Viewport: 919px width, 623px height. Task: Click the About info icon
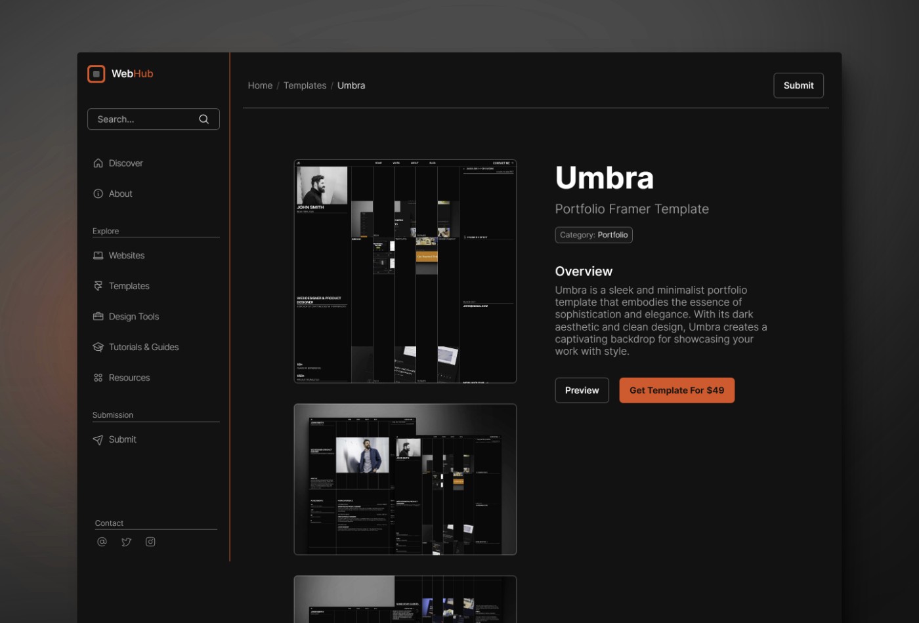pyautogui.click(x=98, y=193)
